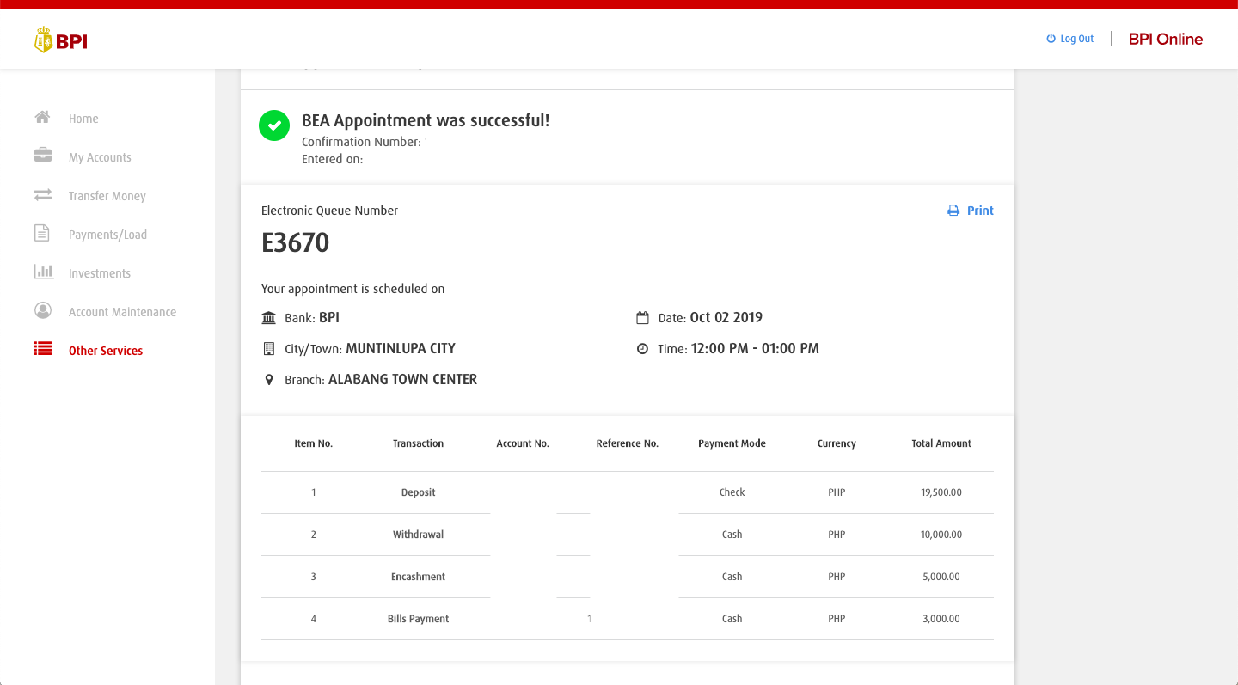Image resolution: width=1238 pixels, height=685 pixels.
Task: Click the Other Services list icon
Action: pyautogui.click(x=43, y=349)
